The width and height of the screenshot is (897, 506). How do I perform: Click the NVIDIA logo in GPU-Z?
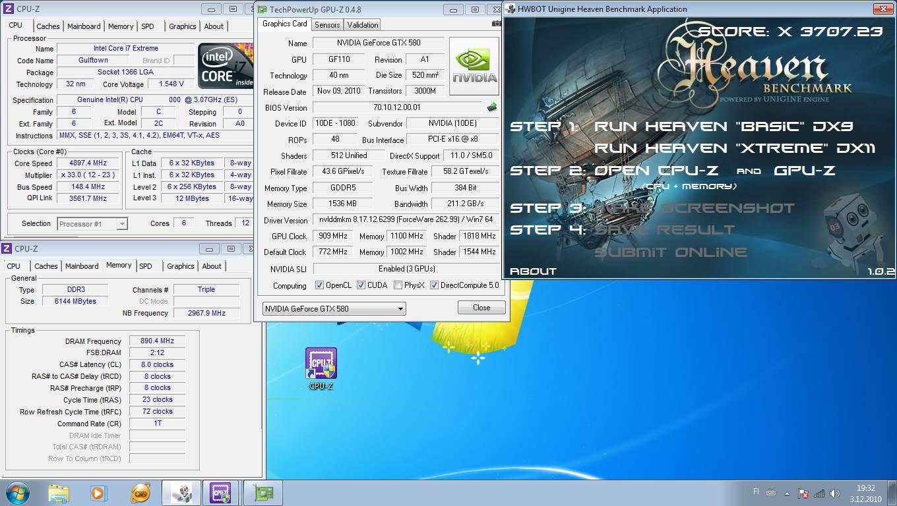(x=474, y=65)
